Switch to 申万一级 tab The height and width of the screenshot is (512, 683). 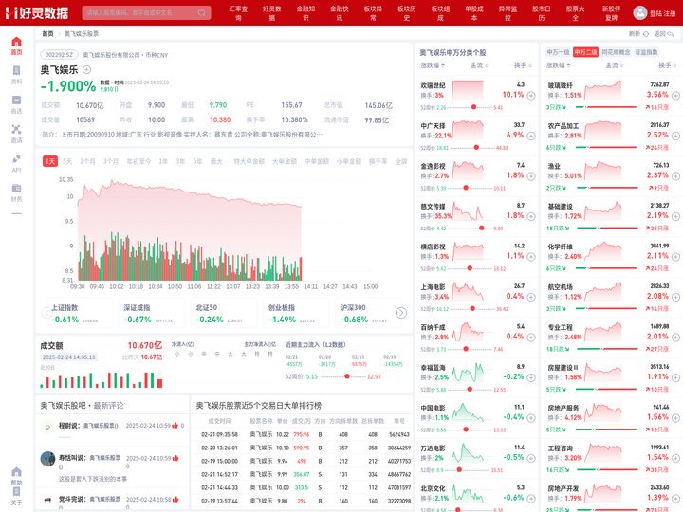coord(558,52)
